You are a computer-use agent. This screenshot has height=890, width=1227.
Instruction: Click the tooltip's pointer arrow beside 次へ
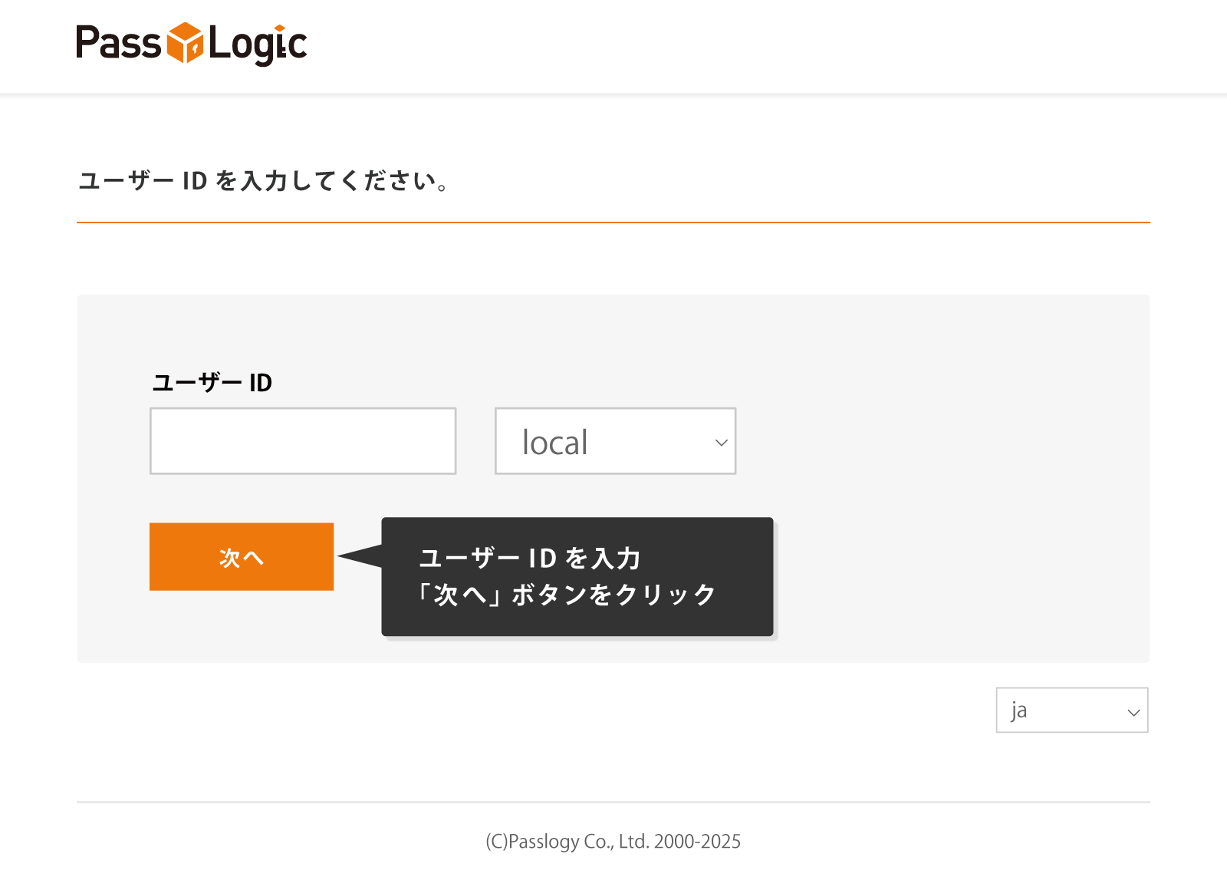pyautogui.click(x=360, y=556)
